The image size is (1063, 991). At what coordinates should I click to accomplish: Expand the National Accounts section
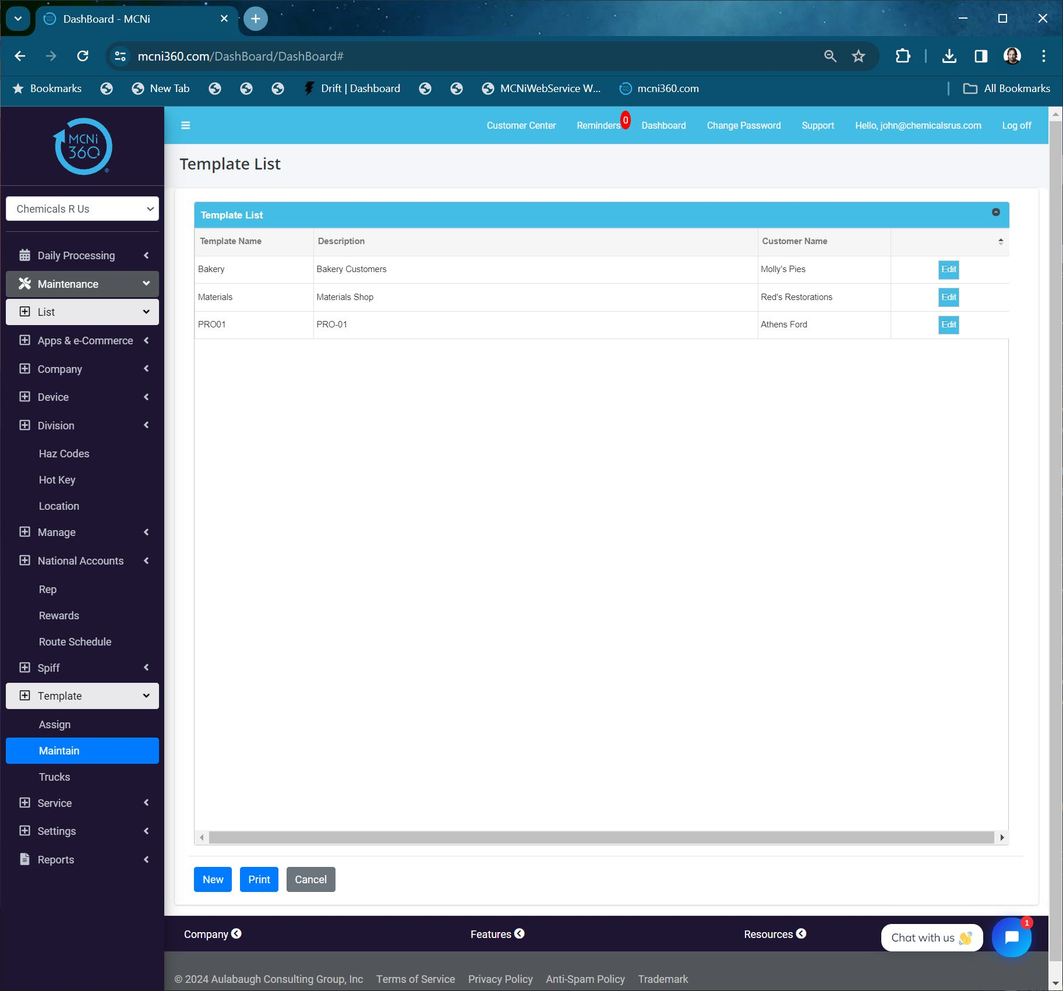point(146,560)
